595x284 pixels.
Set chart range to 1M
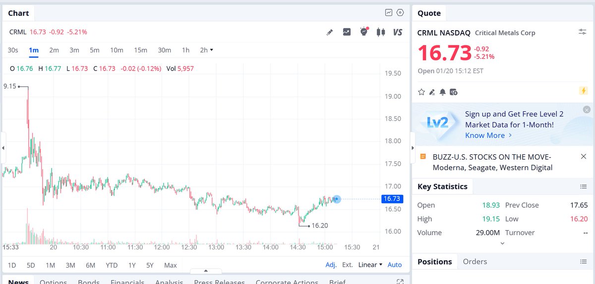[50, 265]
